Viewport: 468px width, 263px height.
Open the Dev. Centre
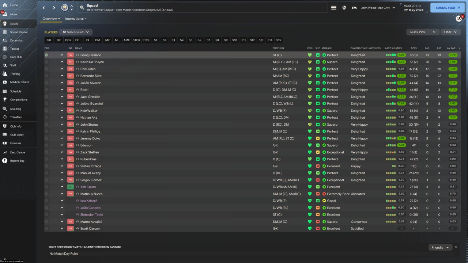point(18,152)
